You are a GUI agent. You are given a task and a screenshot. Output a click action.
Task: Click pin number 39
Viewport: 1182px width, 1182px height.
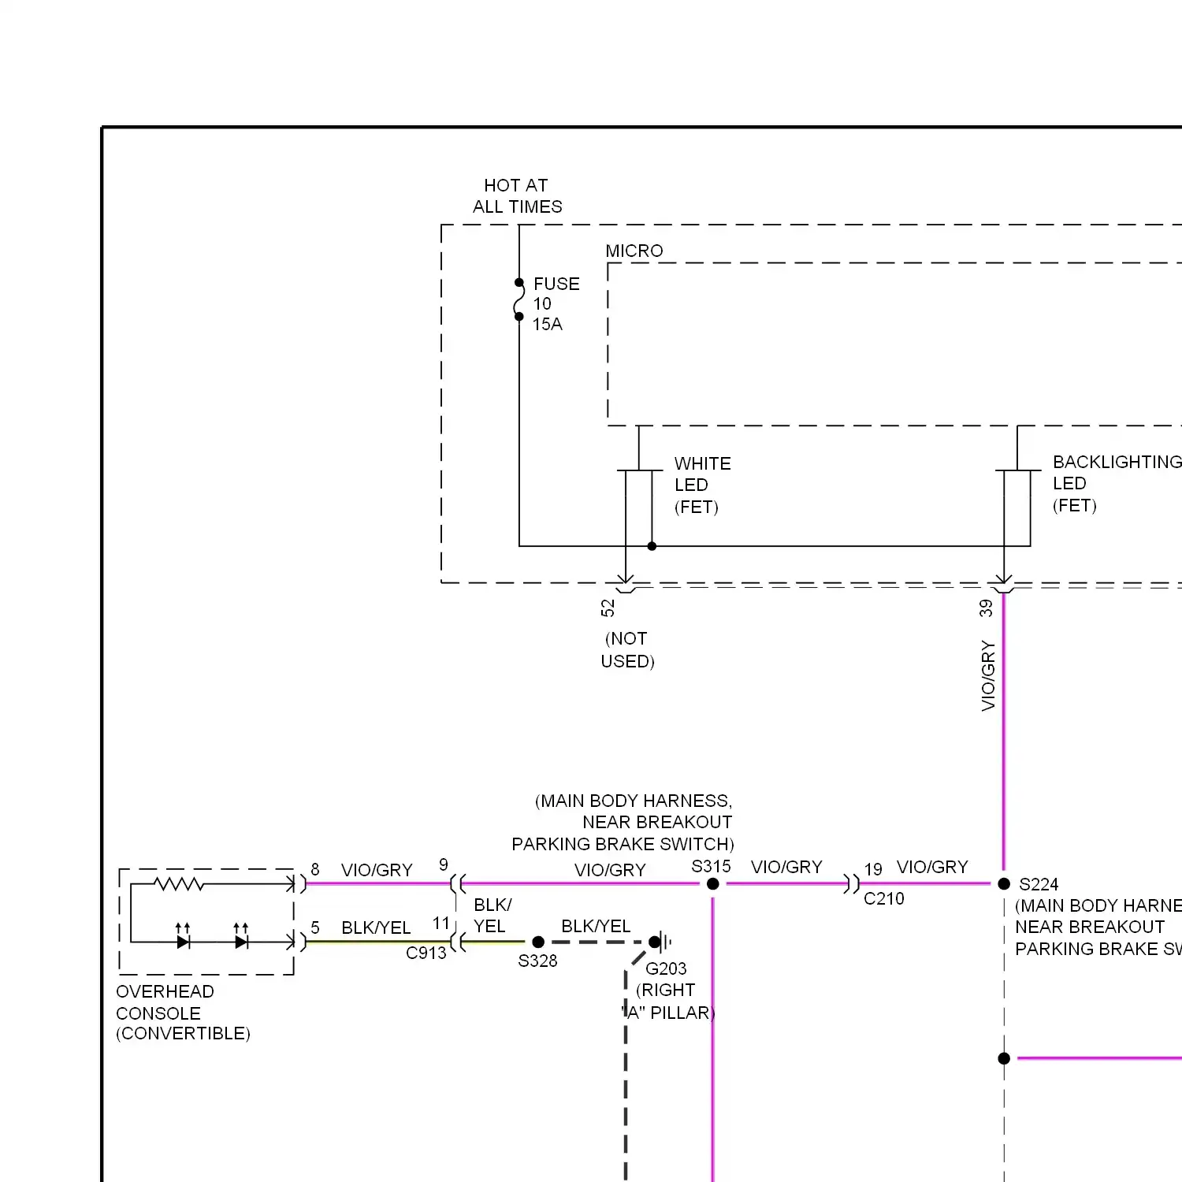(986, 608)
